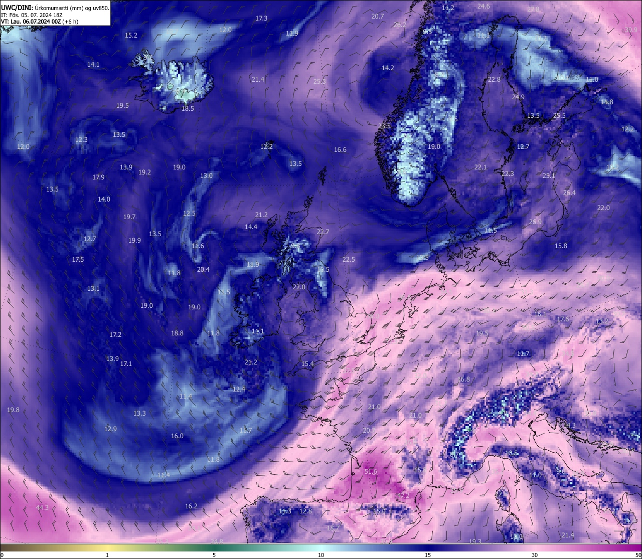642x559 pixels.
Task: Click the map value 24.6
Action: coord(484,7)
